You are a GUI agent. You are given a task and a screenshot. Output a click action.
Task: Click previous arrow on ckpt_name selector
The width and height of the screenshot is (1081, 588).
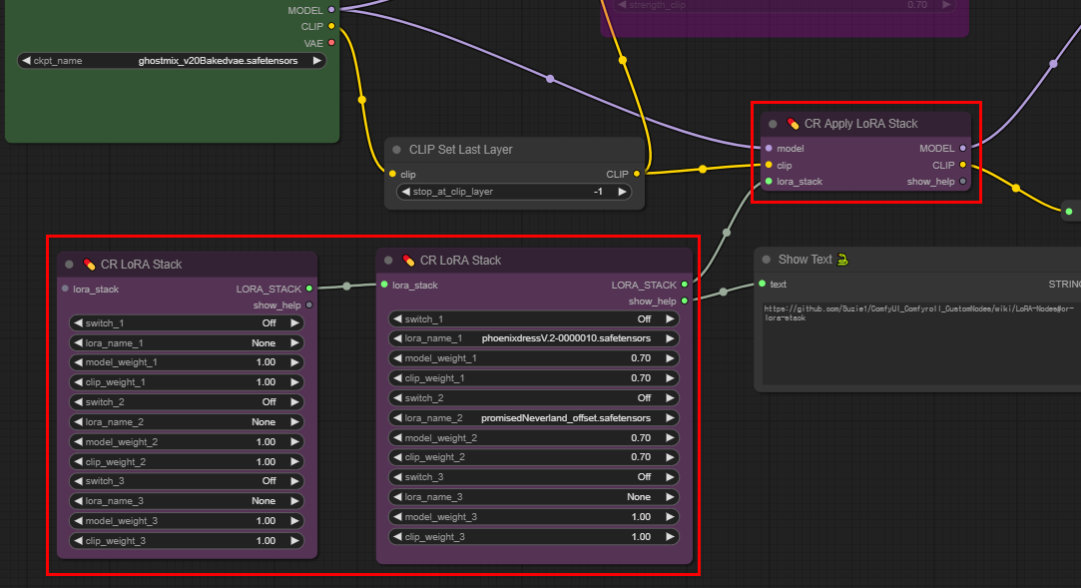pos(26,61)
